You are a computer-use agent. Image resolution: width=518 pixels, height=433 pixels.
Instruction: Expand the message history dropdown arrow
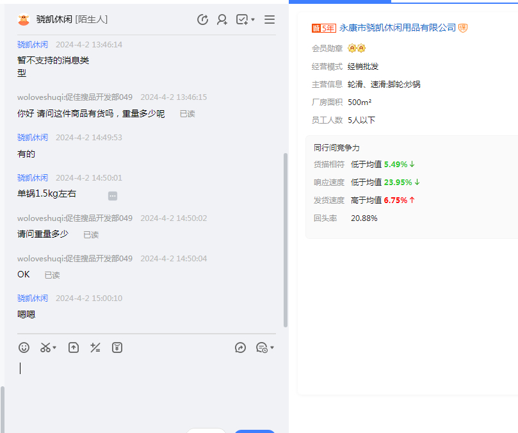coord(272,348)
